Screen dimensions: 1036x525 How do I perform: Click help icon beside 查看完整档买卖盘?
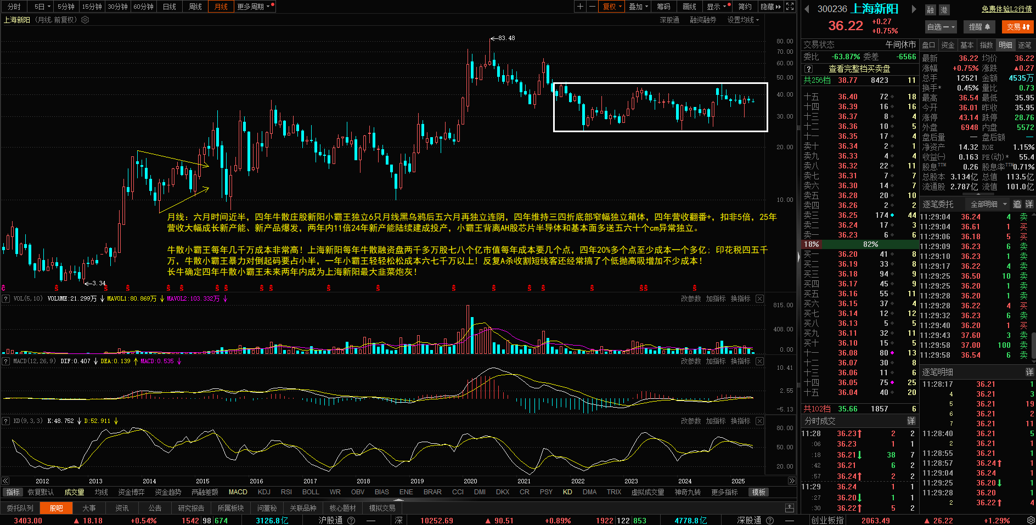(x=808, y=69)
